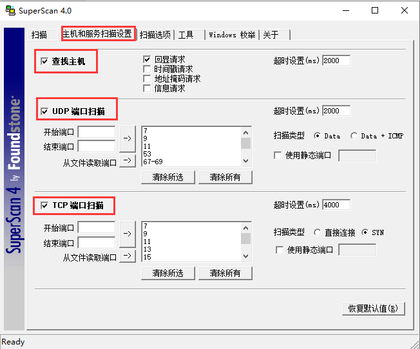
Task: Click UDP 清除所有 button
Action: (x=225, y=177)
